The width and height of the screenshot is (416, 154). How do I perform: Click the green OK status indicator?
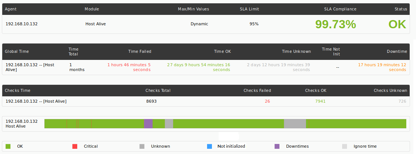click(x=397, y=24)
